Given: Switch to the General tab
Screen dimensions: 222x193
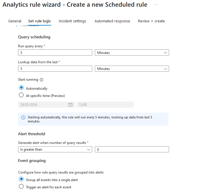Looking at the screenshot, I should pos(15,21).
